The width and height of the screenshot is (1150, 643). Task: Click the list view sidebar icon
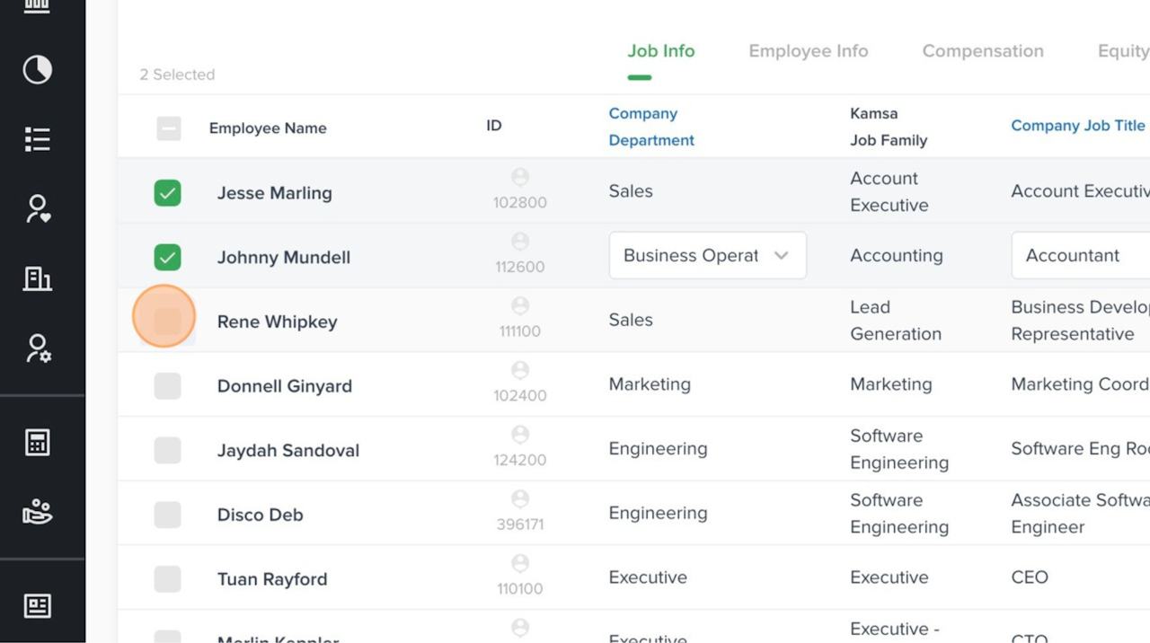point(38,139)
